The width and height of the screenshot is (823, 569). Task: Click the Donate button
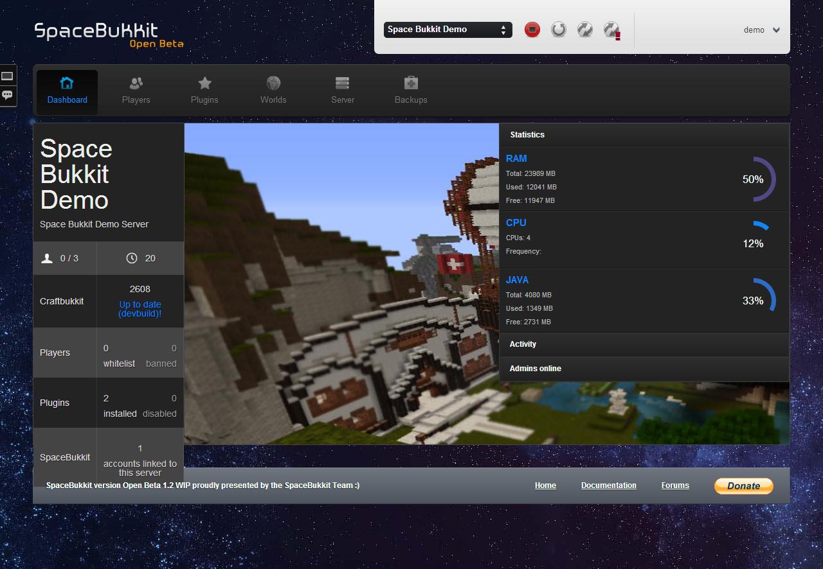pos(744,486)
